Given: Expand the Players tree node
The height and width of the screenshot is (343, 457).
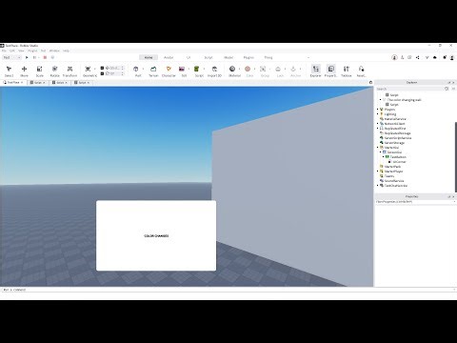Looking at the screenshot, I should (x=378, y=110).
